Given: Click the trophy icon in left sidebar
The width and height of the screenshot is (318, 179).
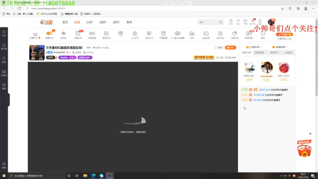Looking at the screenshot, I should pos(4,86).
